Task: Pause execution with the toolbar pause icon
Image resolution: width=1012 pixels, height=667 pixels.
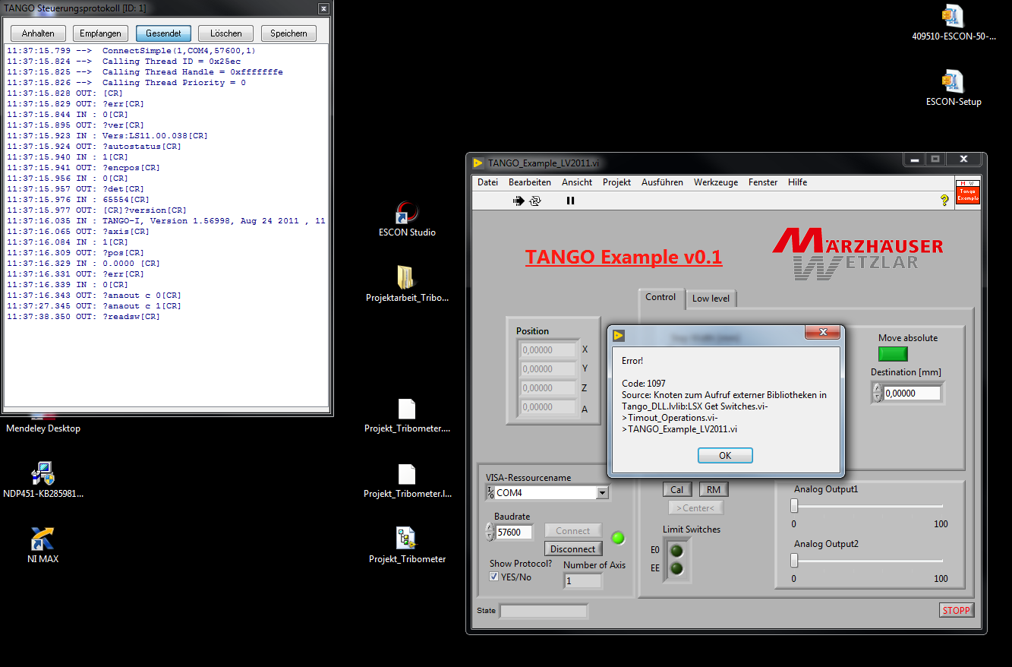Action: click(570, 201)
